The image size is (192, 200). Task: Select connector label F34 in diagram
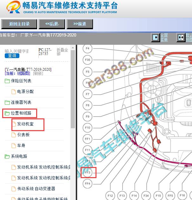tap(146, 196)
